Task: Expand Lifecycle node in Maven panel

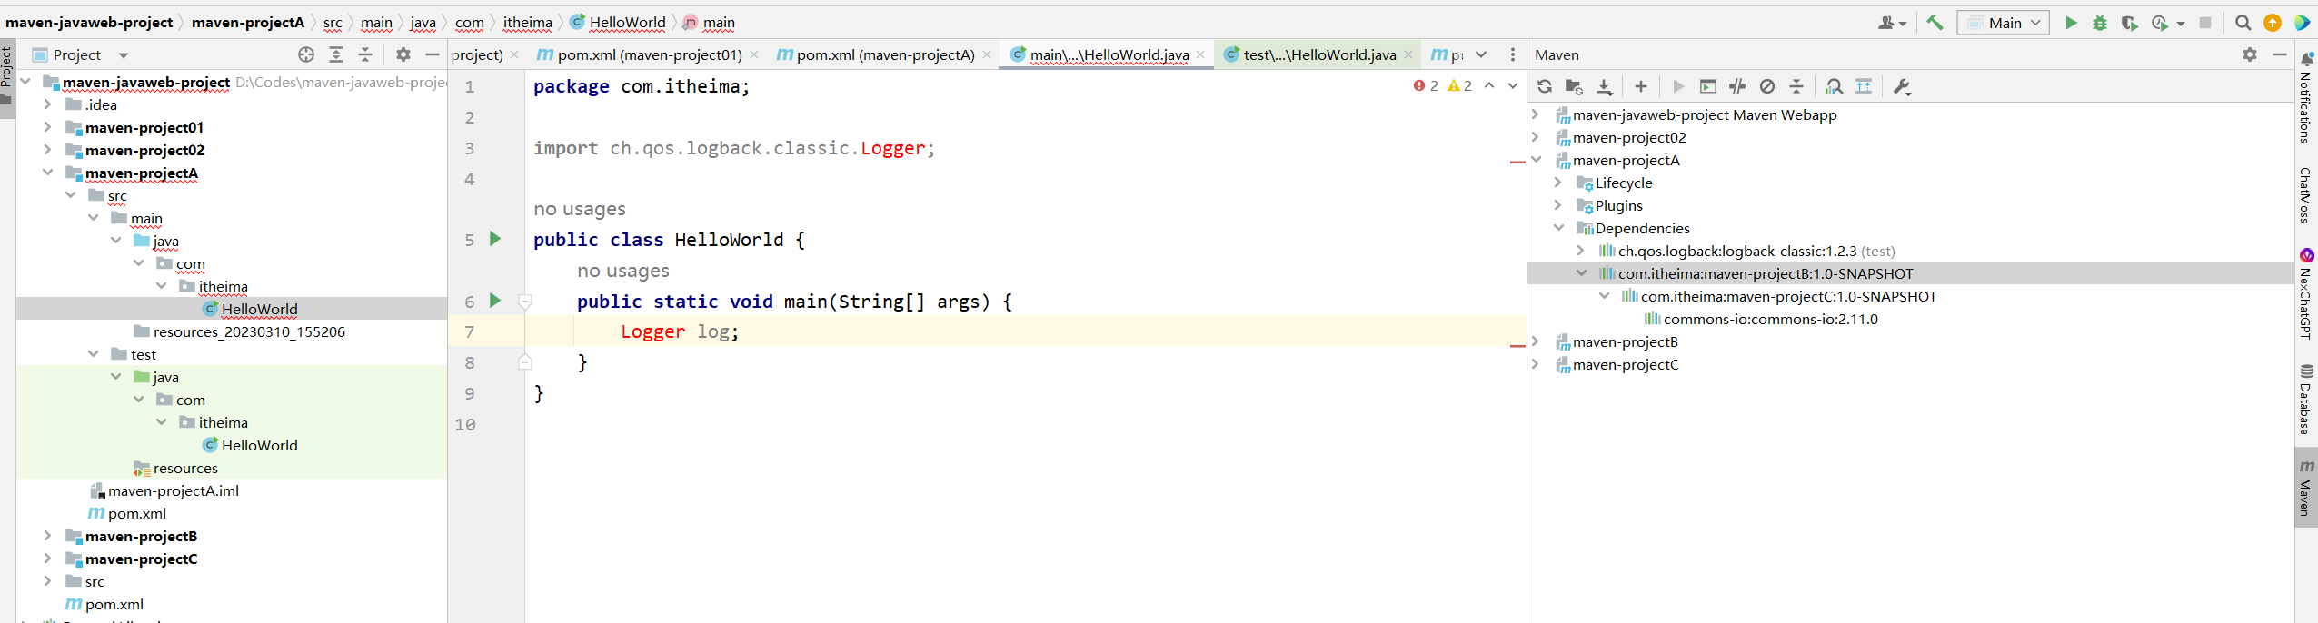Action: (1558, 183)
